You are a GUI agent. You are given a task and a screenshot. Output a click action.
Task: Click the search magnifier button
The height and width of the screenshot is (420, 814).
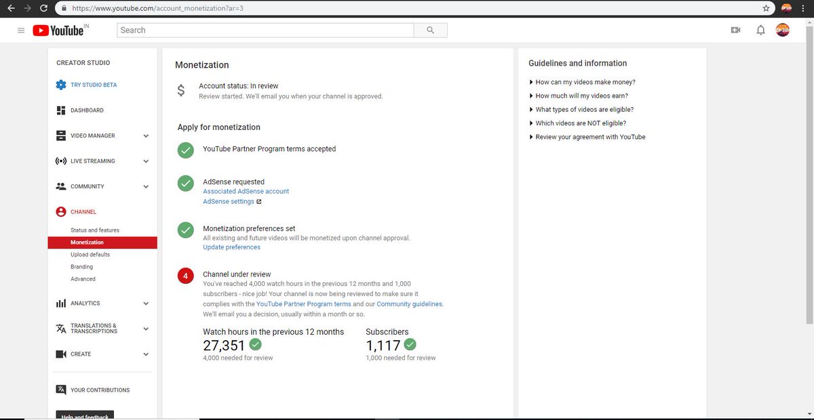[x=431, y=30]
